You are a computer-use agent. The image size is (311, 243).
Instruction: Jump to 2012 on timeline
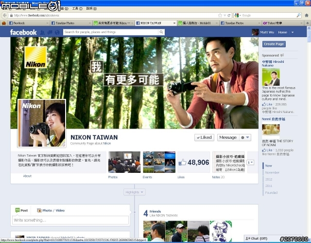coord(269,179)
